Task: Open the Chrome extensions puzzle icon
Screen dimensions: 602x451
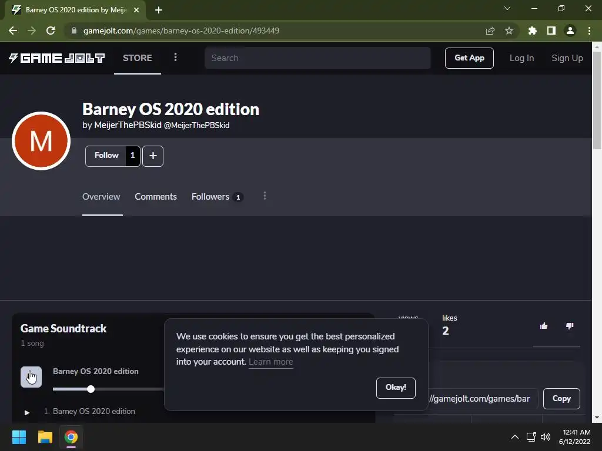Action: coord(533,31)
